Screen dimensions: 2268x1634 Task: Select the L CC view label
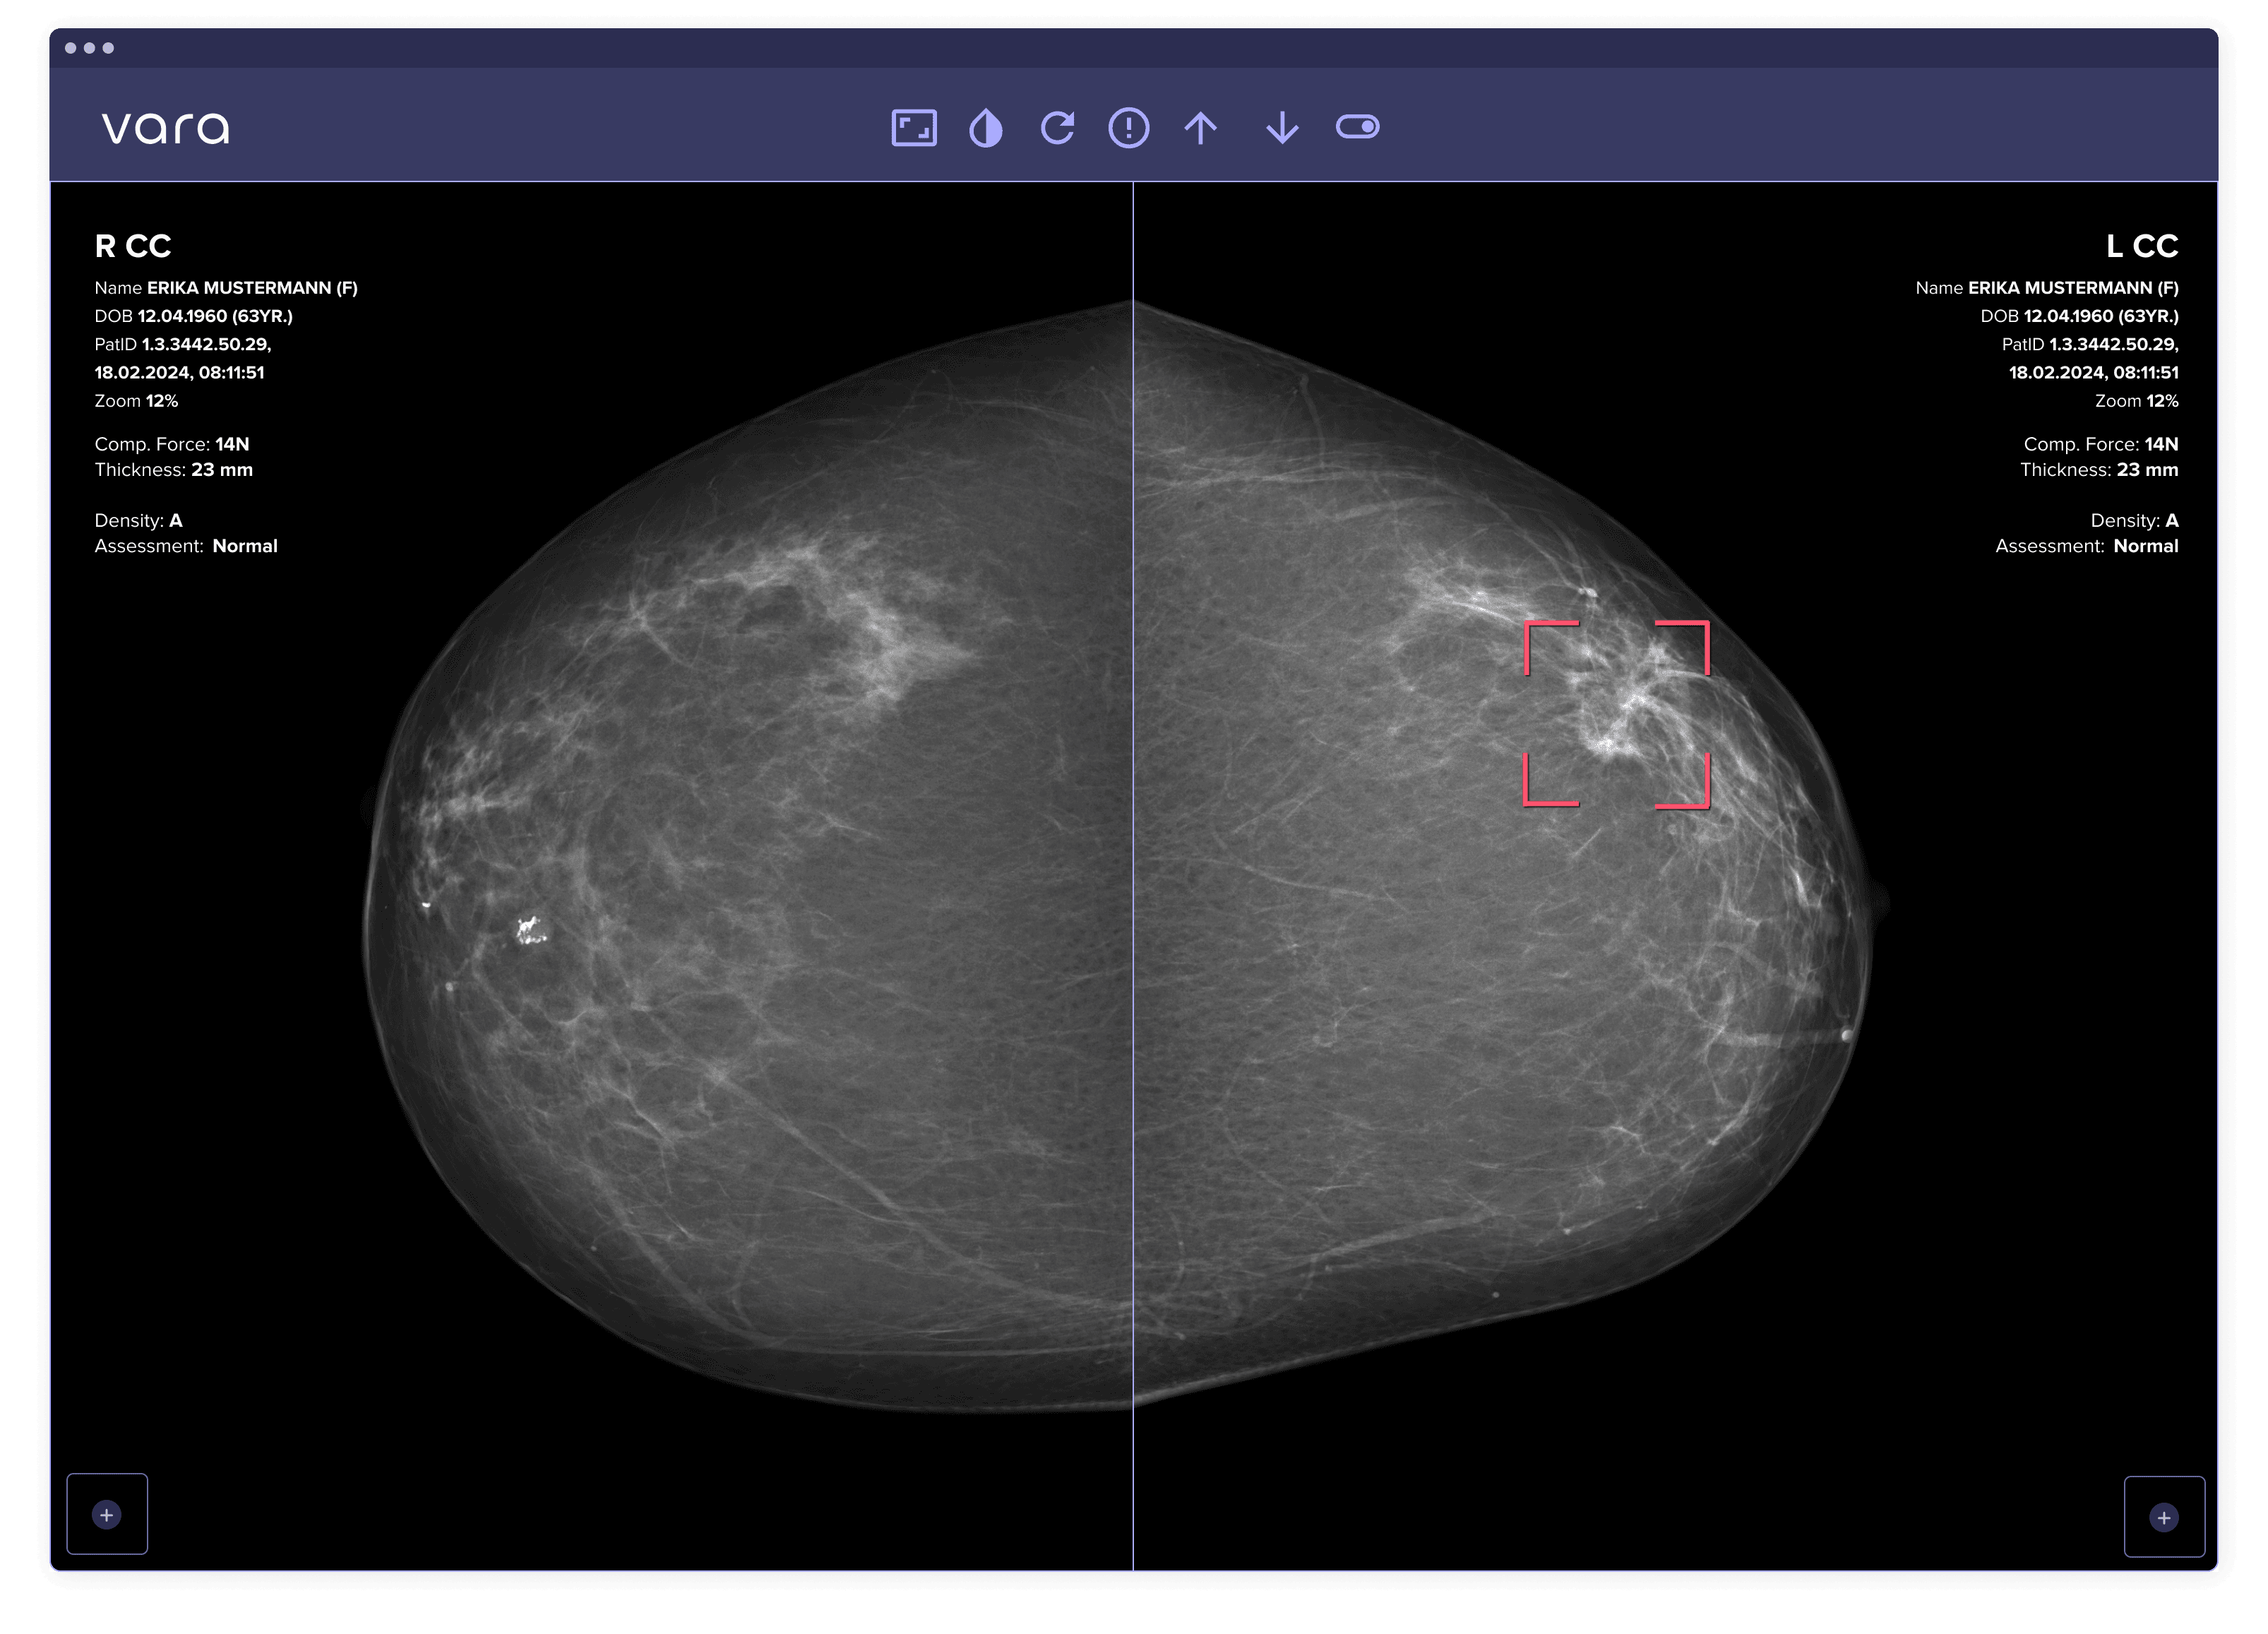(x=2141, y=246)
